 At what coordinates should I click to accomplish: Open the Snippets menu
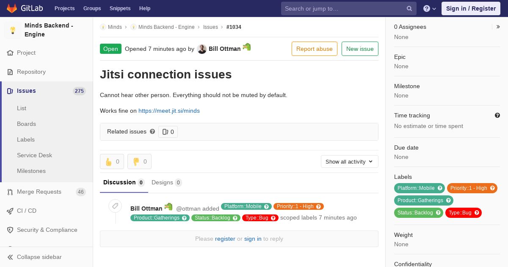pyautogui.click(x=120, y=8)
